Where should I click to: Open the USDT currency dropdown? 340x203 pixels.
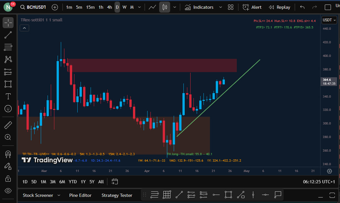pos(329,20)
